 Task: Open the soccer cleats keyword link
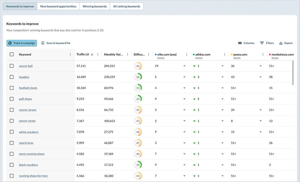pos(27,121)
